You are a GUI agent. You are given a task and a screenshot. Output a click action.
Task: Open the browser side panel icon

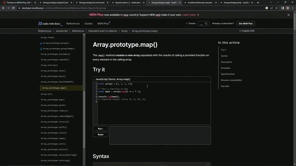pyautogui.click(x=283, y=8)
